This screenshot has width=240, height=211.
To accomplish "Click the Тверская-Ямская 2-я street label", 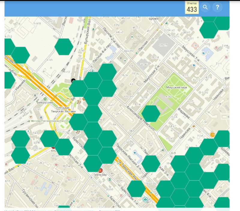I will tap(128, 156).
